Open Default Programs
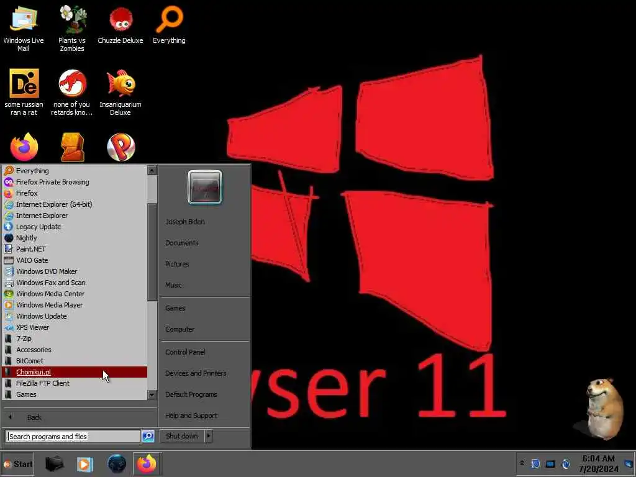 (205, 394)
